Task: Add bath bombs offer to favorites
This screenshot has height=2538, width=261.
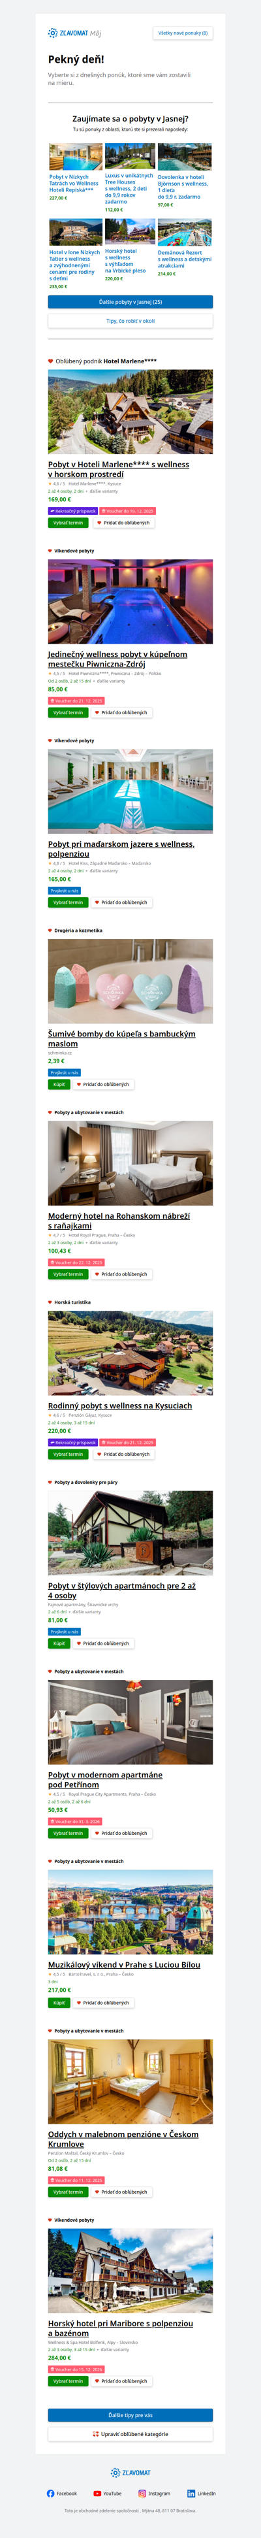Action: [101, 1084]
